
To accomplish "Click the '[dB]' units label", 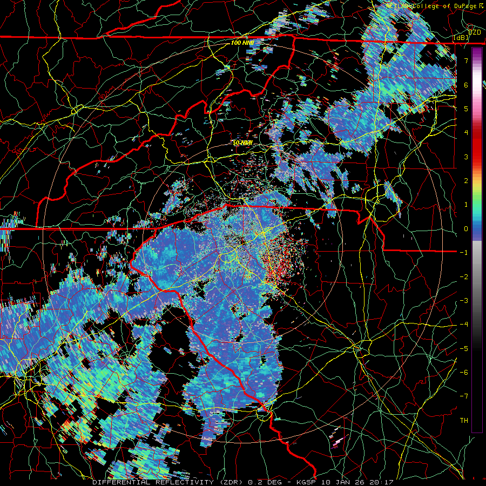I will pos(461,38).
